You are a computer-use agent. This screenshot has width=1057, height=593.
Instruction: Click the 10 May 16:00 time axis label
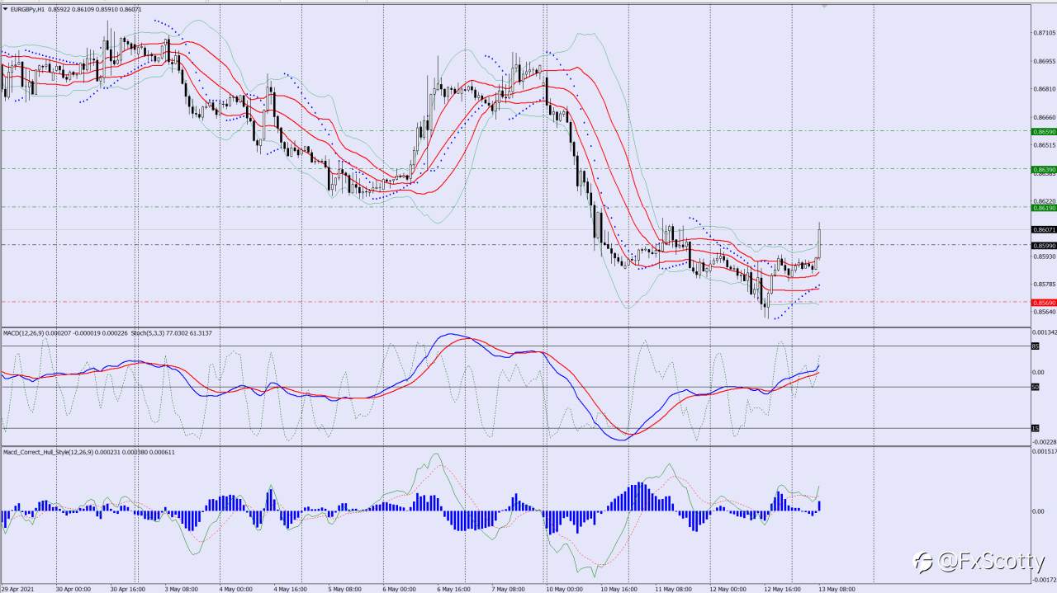click(619, 589)
